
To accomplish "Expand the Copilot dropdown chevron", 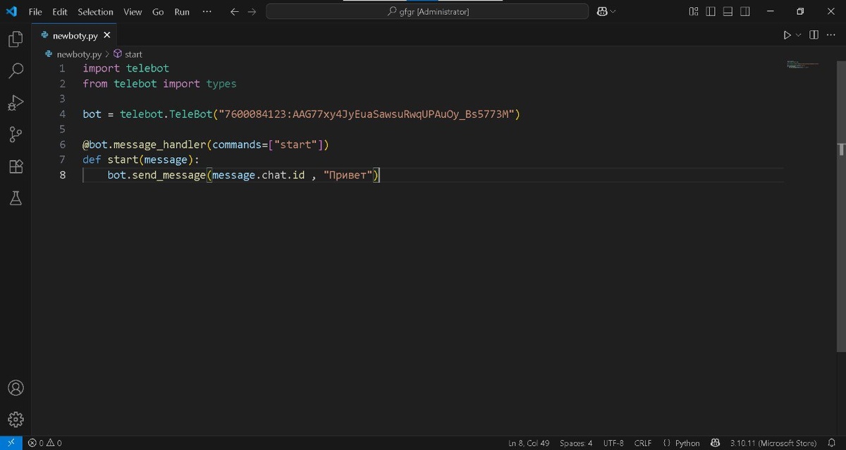I will pos(613,11).
